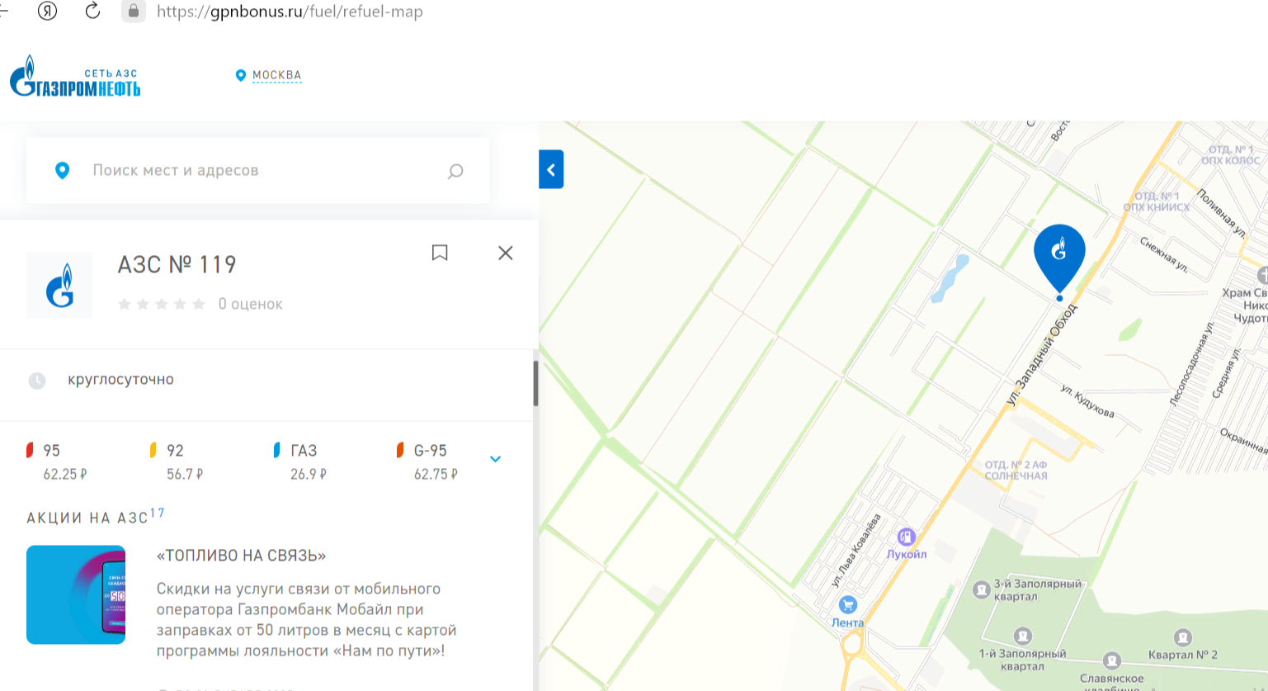Open the «ТОПЛИВО НА СВЯЗЬ» promo title
The height and width of the screenshot is (691, 1268).
pos(242,556)
